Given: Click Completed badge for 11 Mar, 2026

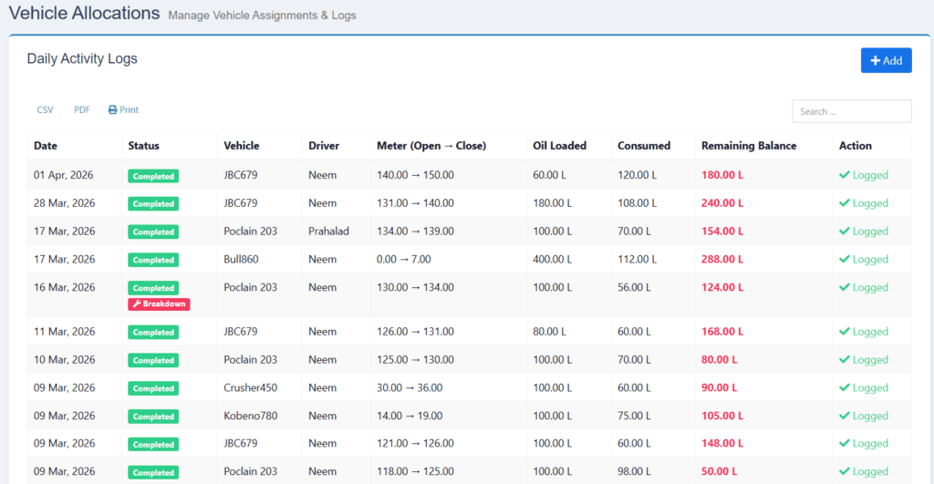Looking at the screenshot, I should click(x=153, y=332).
